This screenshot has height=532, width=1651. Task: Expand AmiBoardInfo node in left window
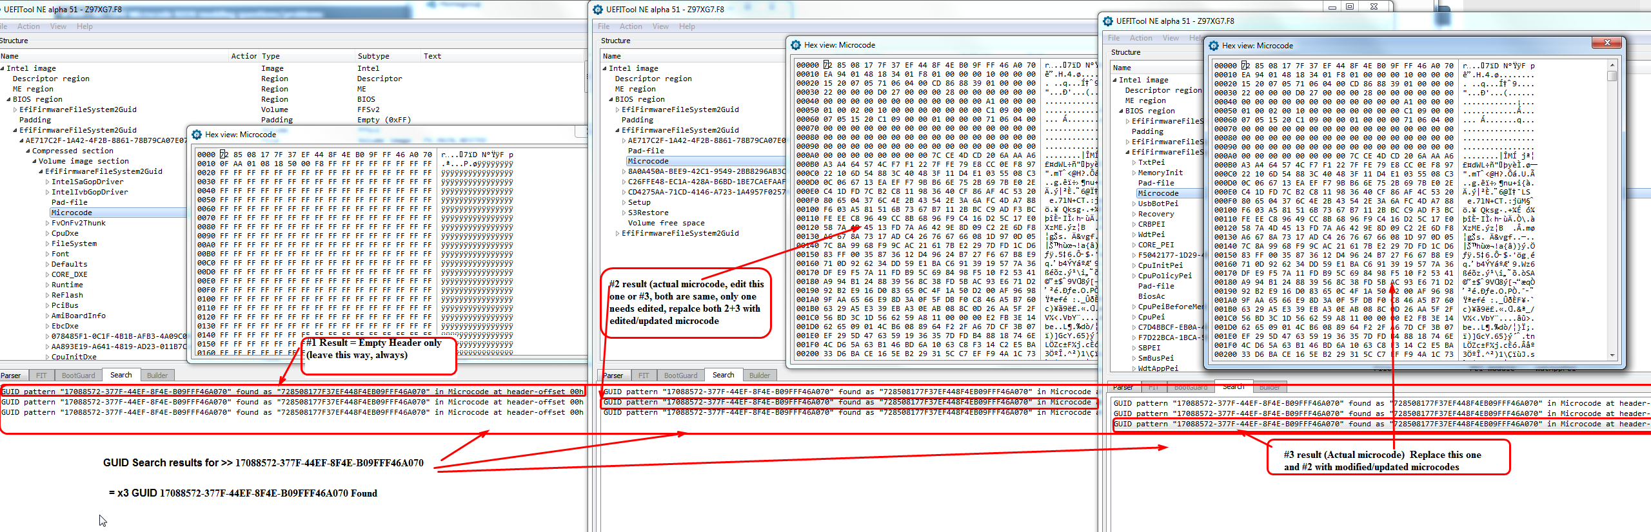pos(48,316)
